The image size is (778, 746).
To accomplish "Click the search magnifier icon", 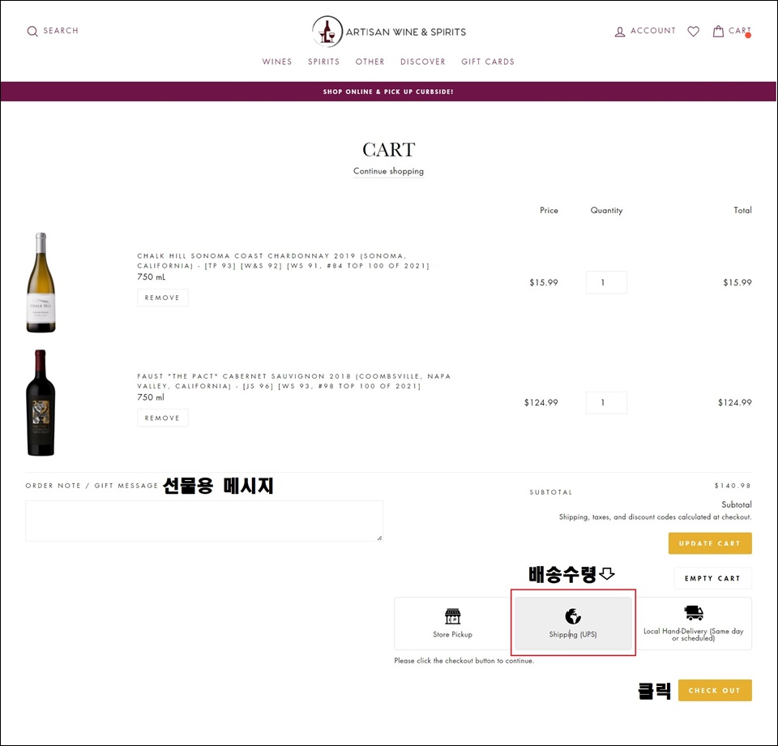I will tap(32, 32).
